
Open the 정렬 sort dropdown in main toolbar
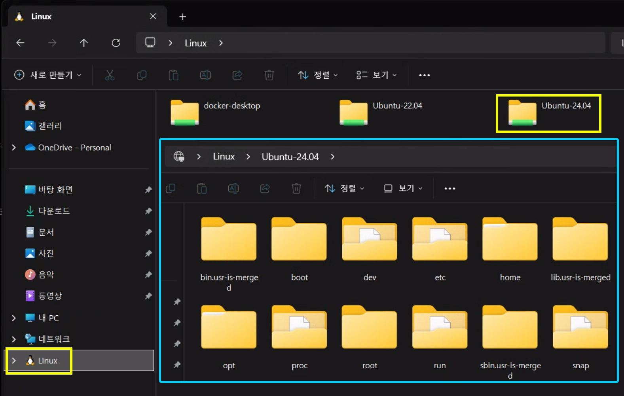318,75
